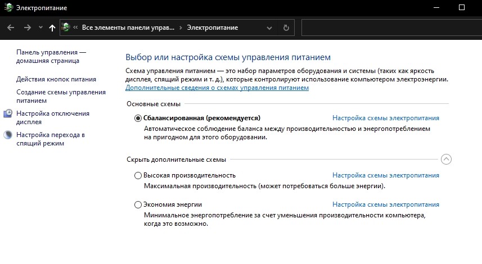Open the address bar history dropdown

[271, 28]
